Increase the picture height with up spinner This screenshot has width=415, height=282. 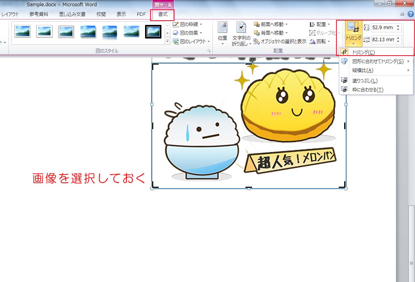(398, 25)
